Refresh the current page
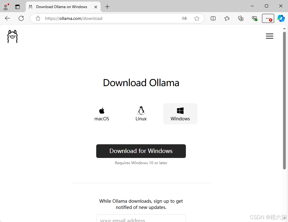Screen dimensions: 288x222 click(21, 18)
